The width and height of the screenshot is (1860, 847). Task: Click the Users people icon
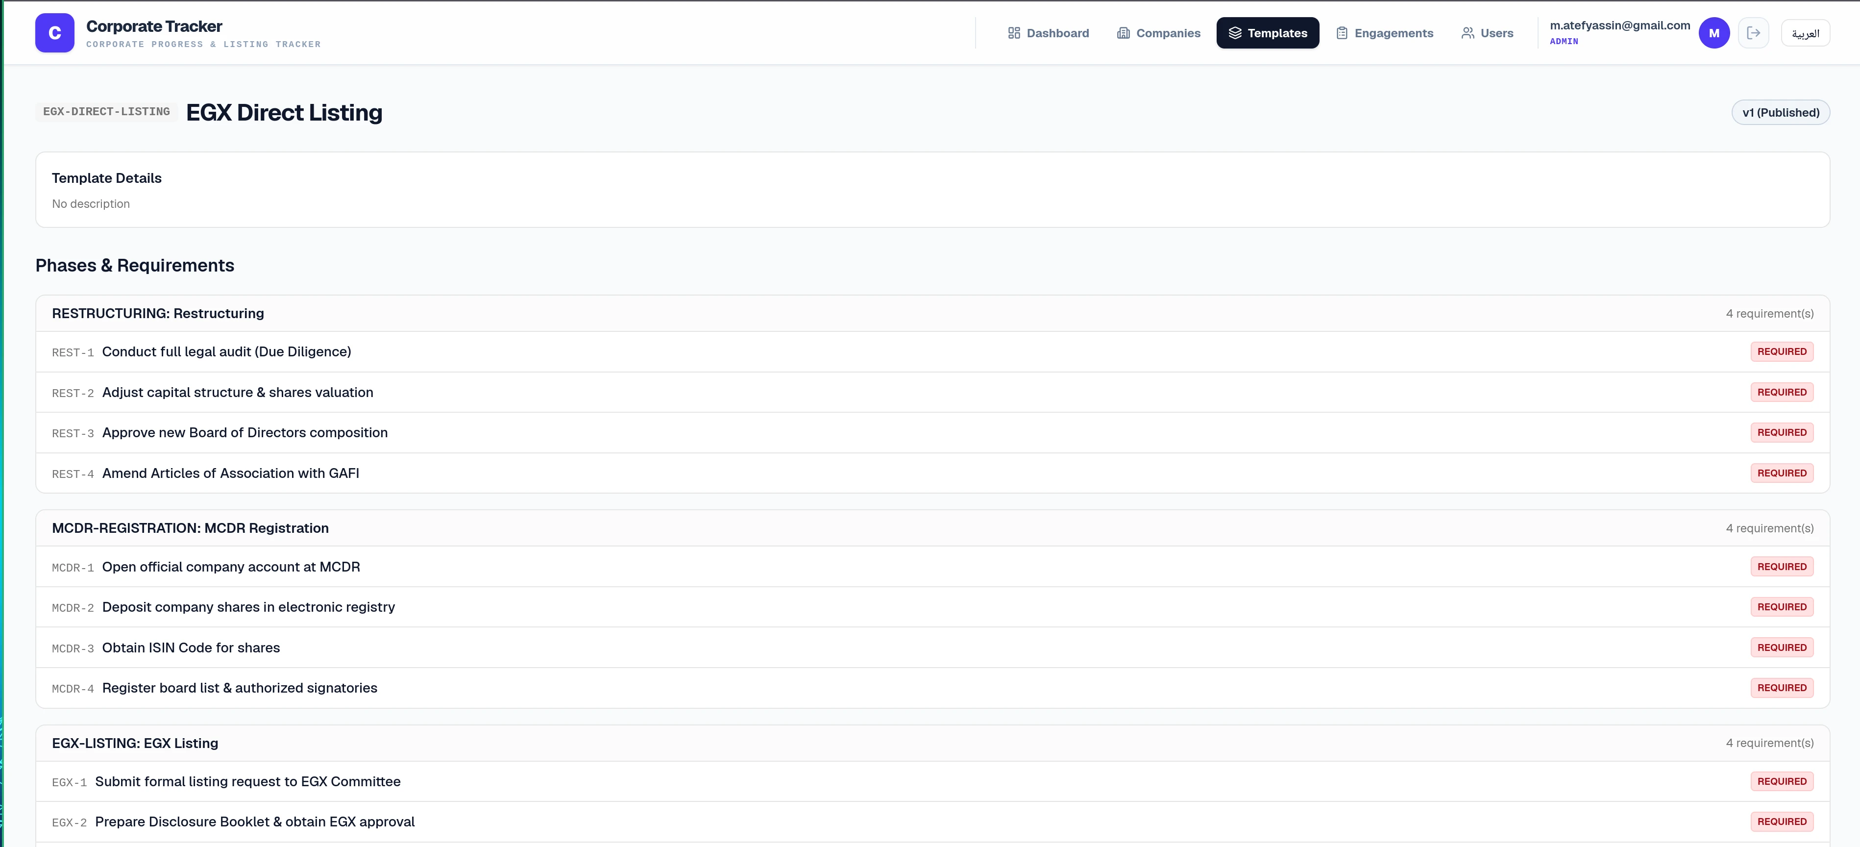point(1467,33)
